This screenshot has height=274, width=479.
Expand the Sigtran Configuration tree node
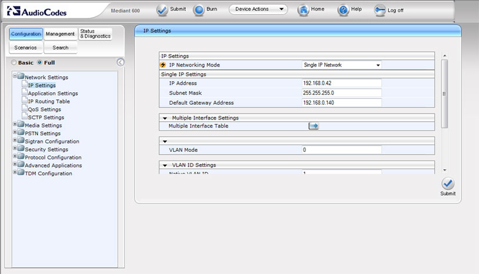15,140
